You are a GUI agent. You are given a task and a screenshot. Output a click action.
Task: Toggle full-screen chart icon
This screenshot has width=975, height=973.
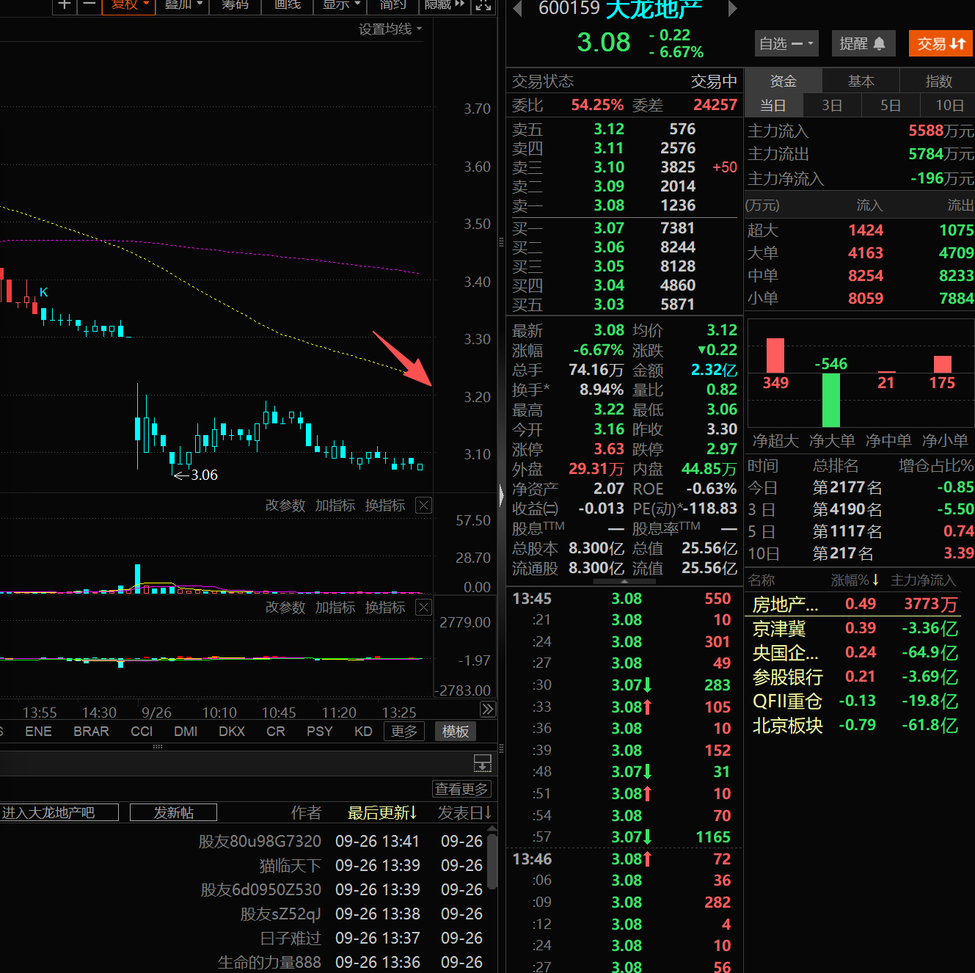[483, 5]
